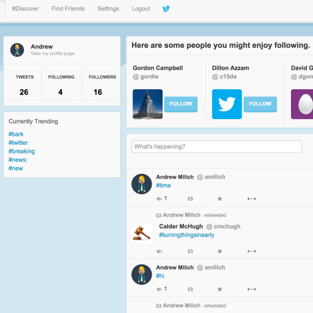Click the Twitter bird icon in navbar
Image resolution: width=313 pixels, height=313 pixels.
click(x=166, y=9)
